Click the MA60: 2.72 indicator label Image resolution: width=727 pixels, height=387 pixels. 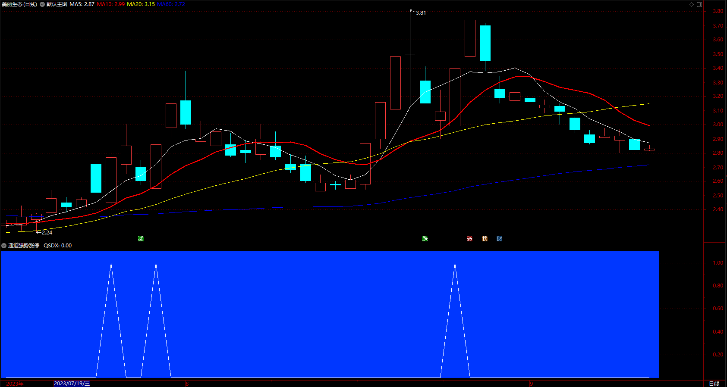(x=171, y=4)
